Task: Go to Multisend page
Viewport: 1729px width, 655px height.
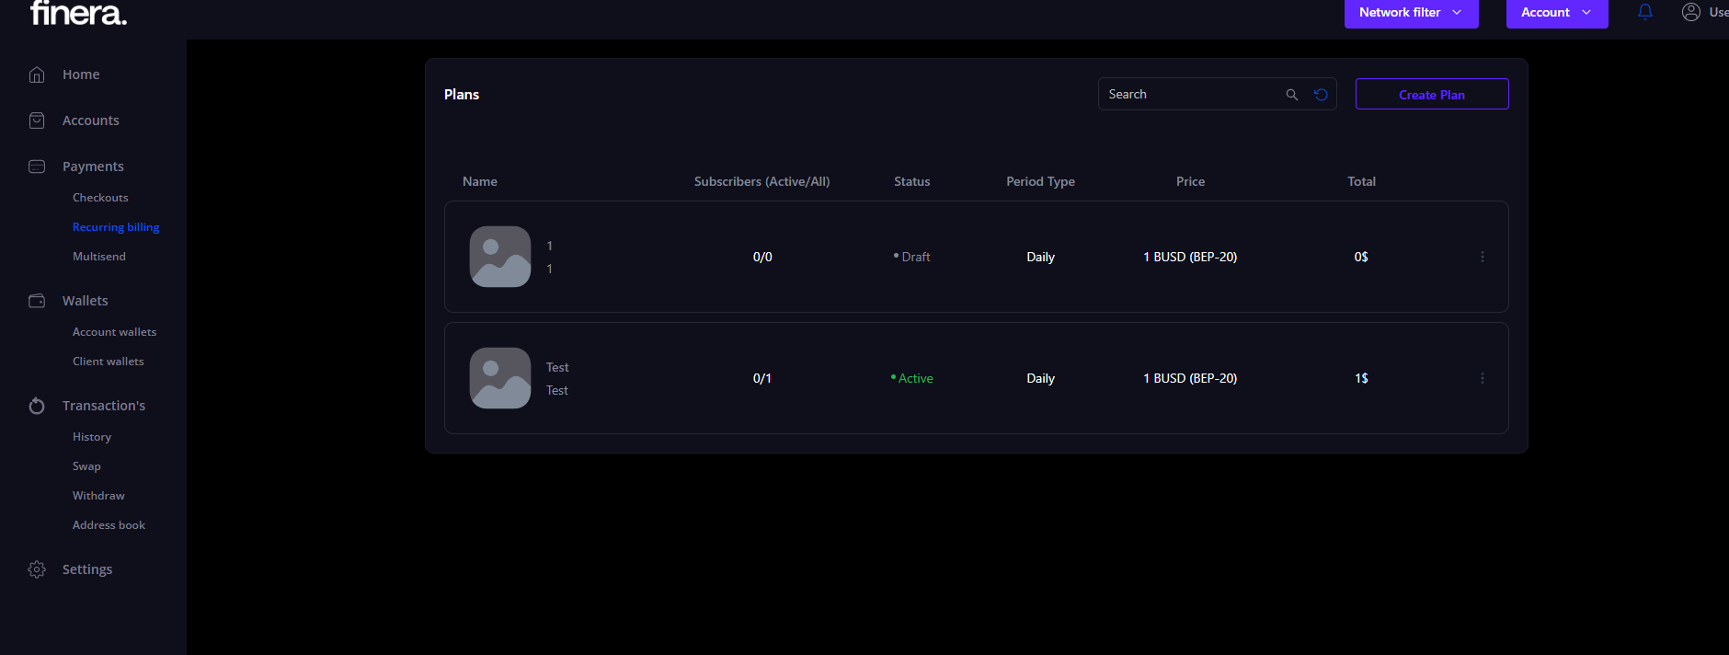Action: tap(99, 257)
